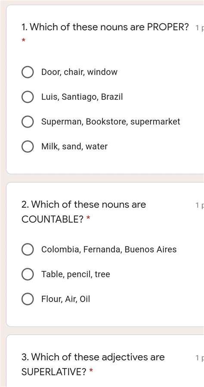Click the 'Door, chair, window' option text
Viewport: 204px width, 387px height.
click(x=79, y=72)
